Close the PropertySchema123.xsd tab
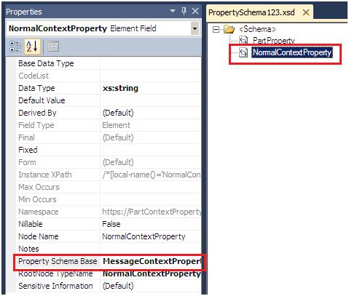Image resolution: width=349 pixels, height=296 pixels. [x=306, y=12]
